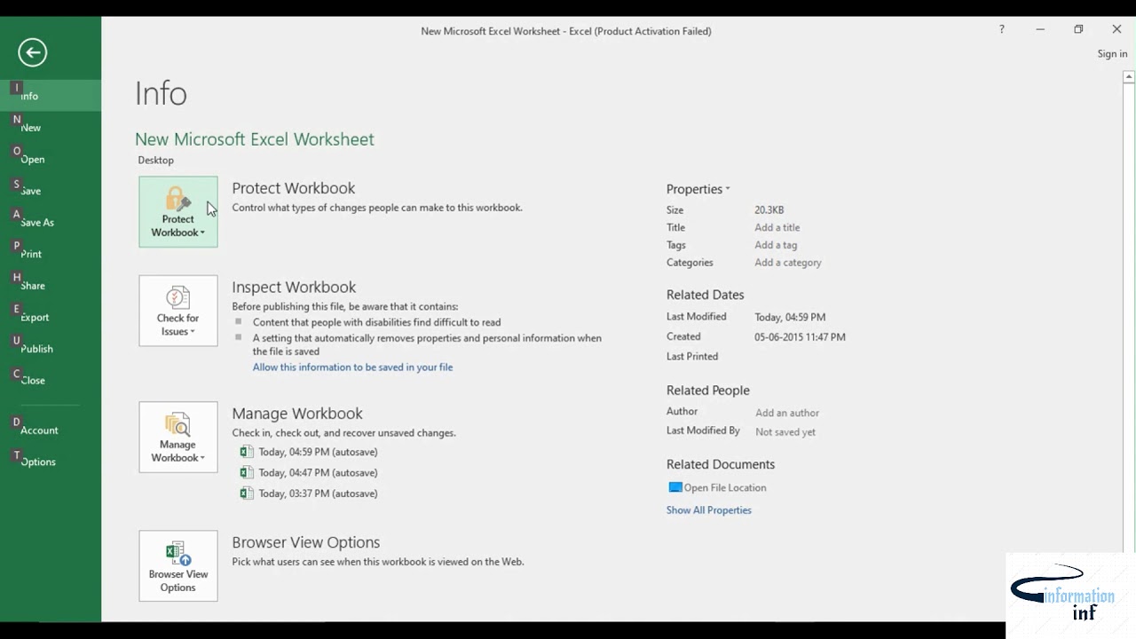
Task: Open the Print page
Action: click(51, 254)
